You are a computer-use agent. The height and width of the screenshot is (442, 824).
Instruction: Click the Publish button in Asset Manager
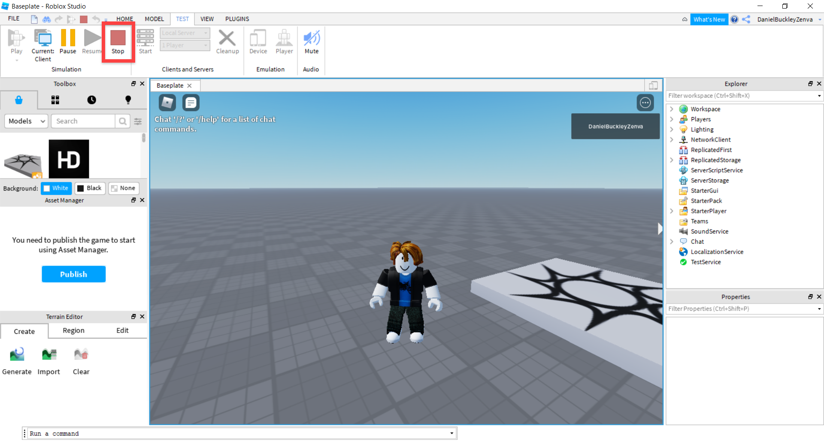tap(73, 274)
